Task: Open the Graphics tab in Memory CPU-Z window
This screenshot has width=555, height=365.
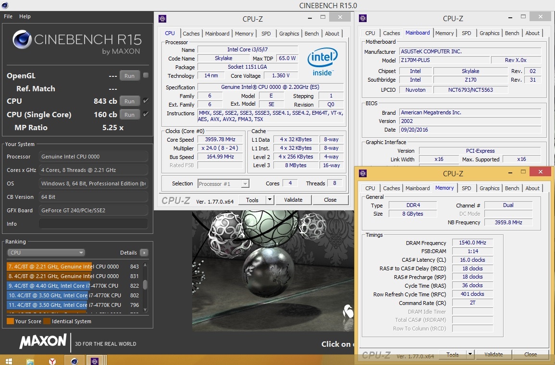Action: pos(489,188)
